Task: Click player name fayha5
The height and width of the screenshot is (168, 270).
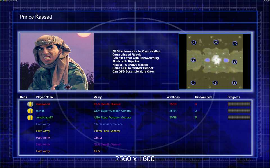Action: 40,111
